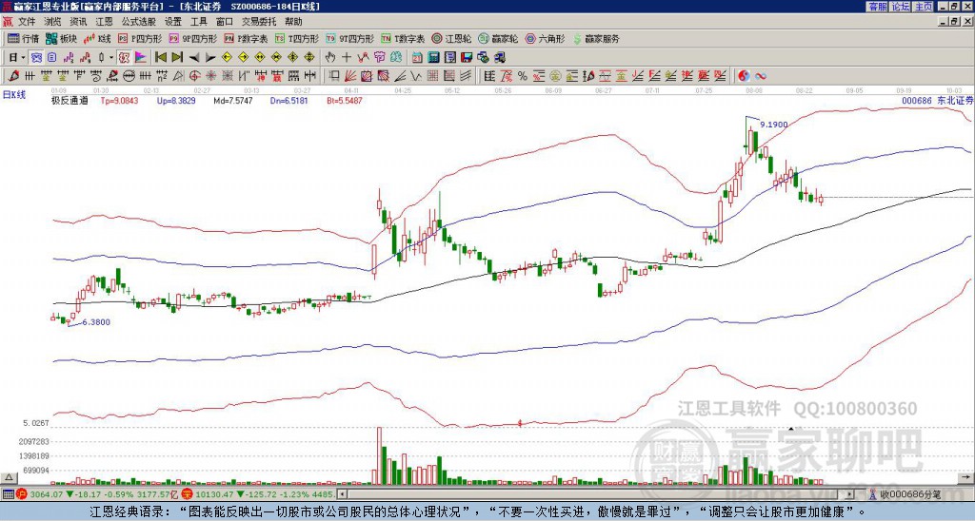Toggle the 权 adjustment button
Viewport: 975px width, 521px height.
tap(124, 57)
